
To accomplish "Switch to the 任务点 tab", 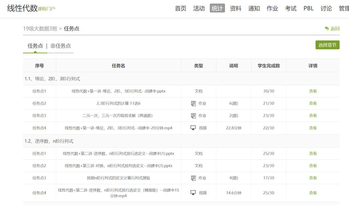I will coord(35,46).
